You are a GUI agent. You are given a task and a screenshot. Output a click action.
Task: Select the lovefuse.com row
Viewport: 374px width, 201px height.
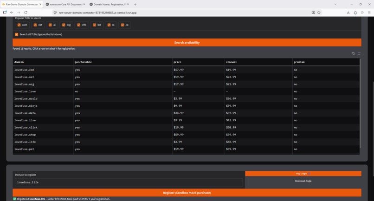pyautogui.click(x=186, y=70)
